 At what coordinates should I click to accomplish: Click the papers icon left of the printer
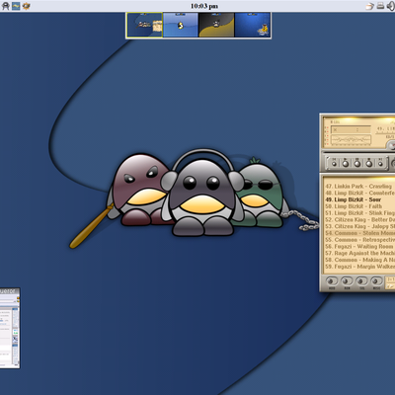point(370,6)
